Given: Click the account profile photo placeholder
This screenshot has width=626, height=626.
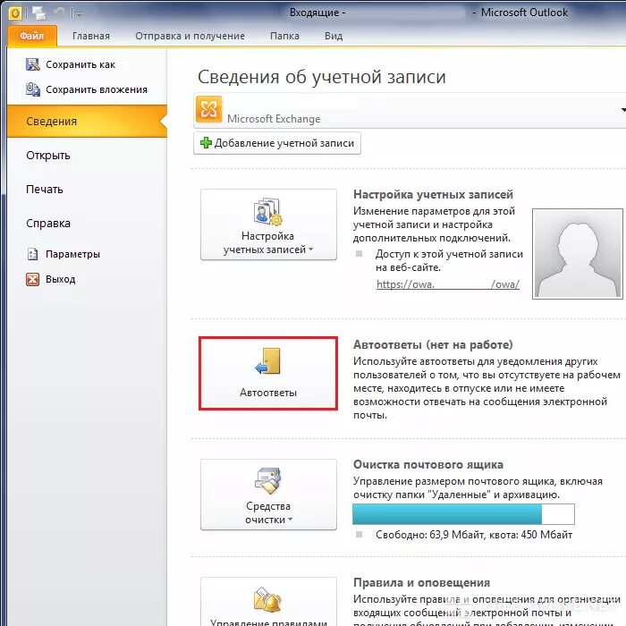Looking at the screenshot, I should click(578, 253).
